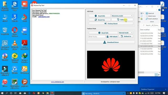Viewport: 168px width, 95px height.
Task: Click Select all in Explorer ribbon
Action: [150, 13]
